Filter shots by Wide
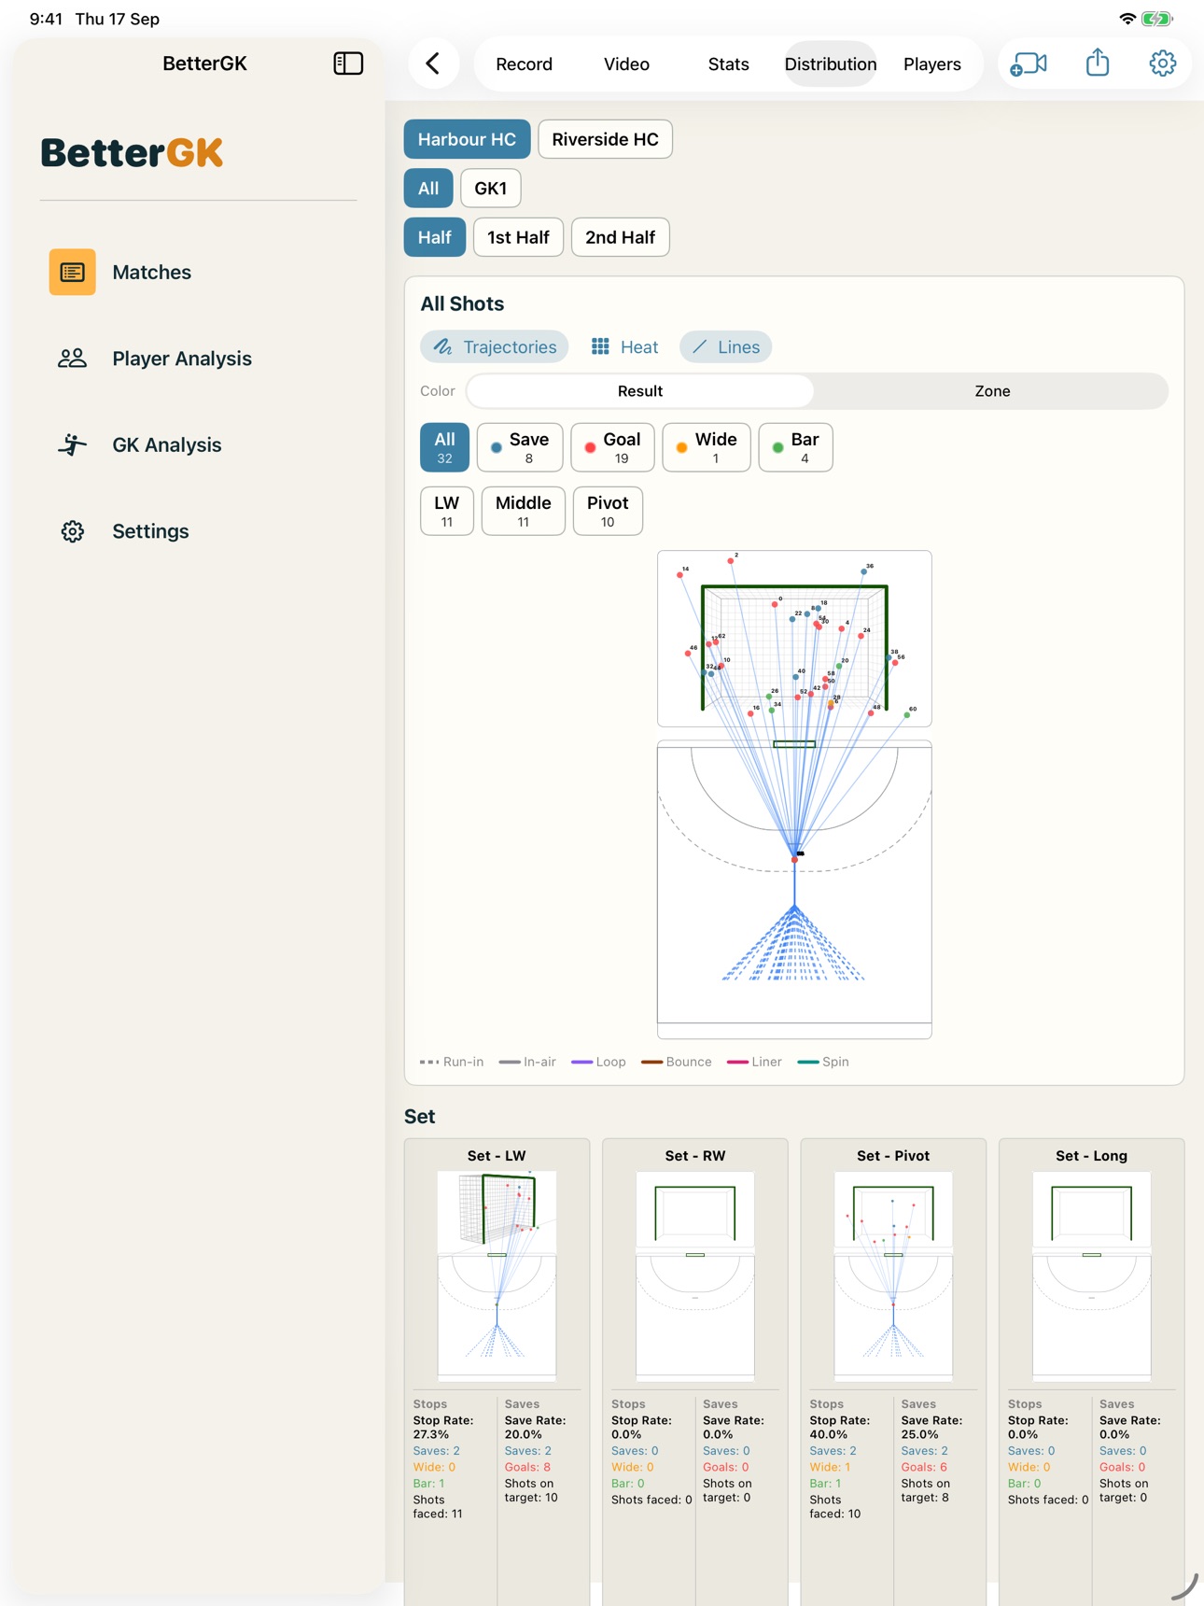 707,447
